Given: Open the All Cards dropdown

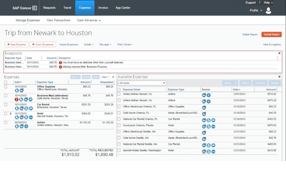Looking at the screenshot, I should tap(142, 83).
